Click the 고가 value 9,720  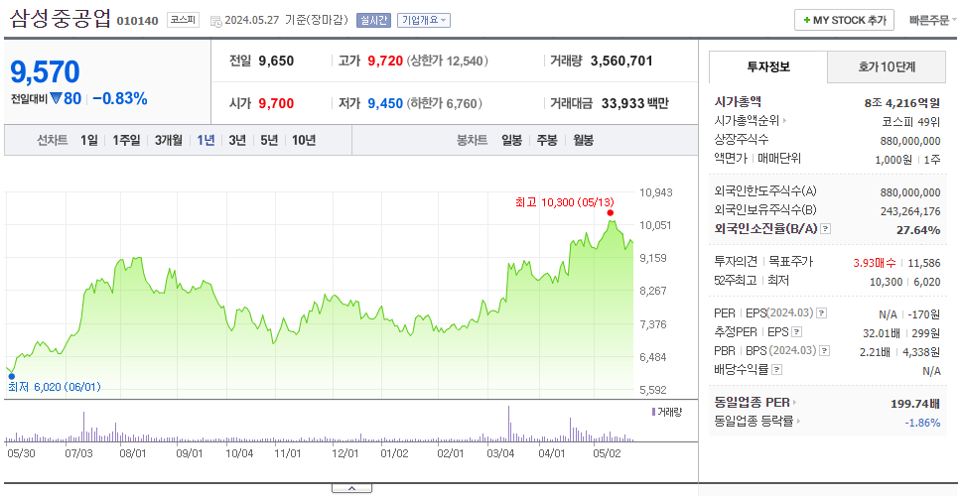point(385,62)
